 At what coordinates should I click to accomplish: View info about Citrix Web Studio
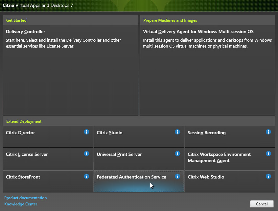click(268, 176)
